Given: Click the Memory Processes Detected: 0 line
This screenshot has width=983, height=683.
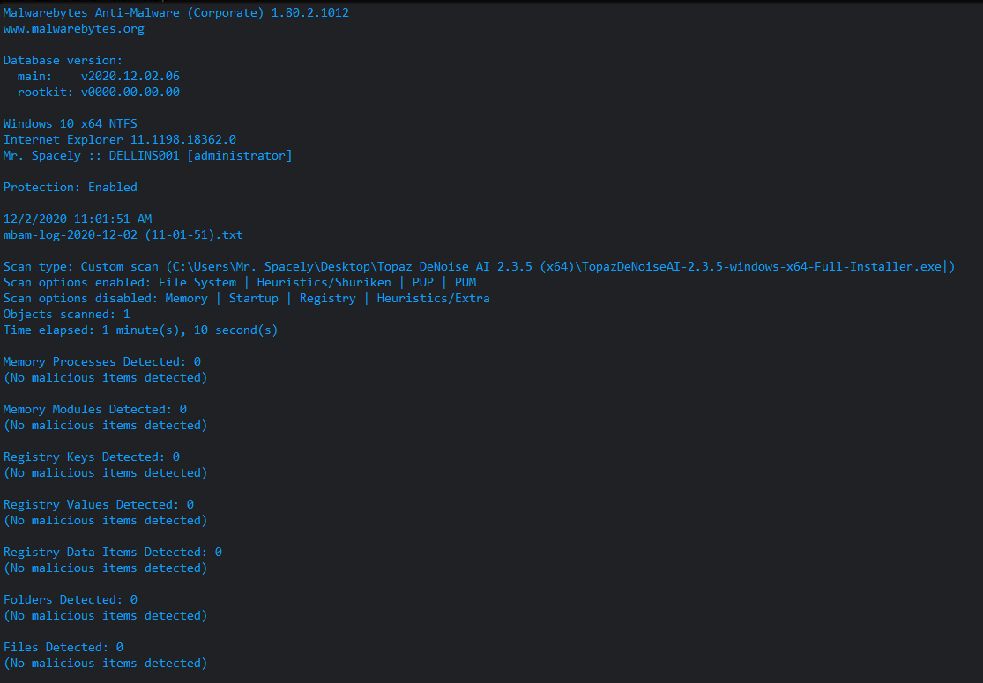Looking at the screenshot, I should [102, 361].
